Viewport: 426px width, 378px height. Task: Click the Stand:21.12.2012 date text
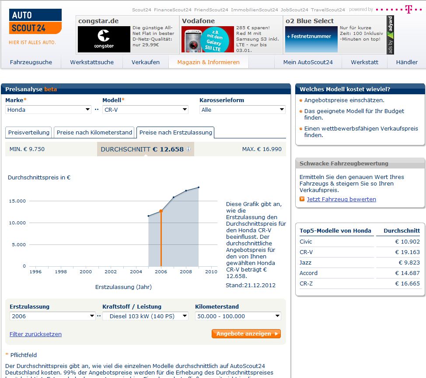(x=251, y=285)
